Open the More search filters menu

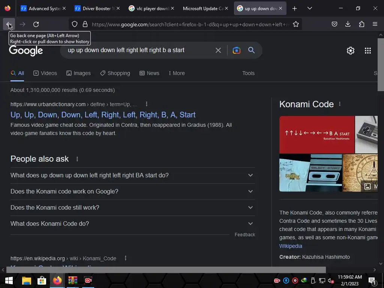177,73
